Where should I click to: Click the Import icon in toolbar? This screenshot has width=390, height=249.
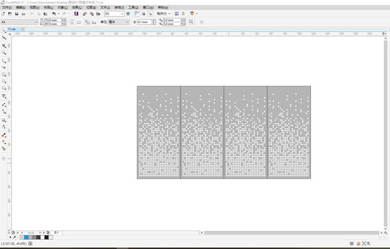tap(85, 14)
